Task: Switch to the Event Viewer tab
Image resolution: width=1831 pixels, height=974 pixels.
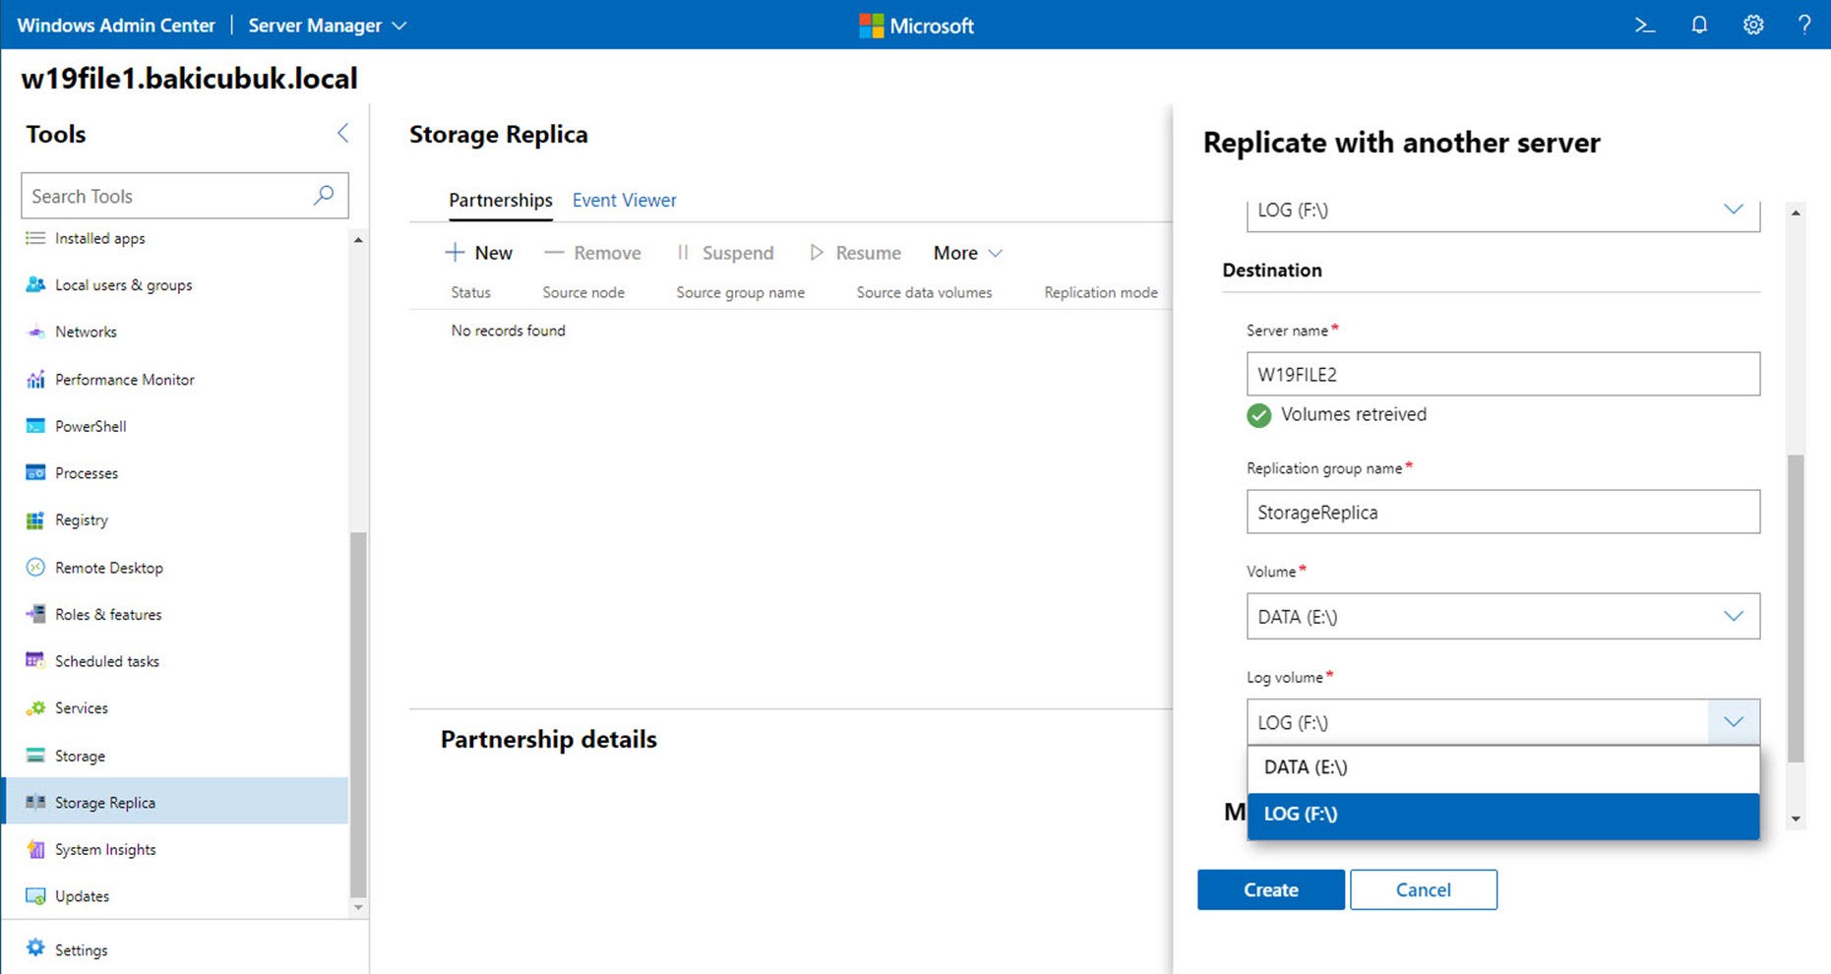Action: tap(625, 201)
